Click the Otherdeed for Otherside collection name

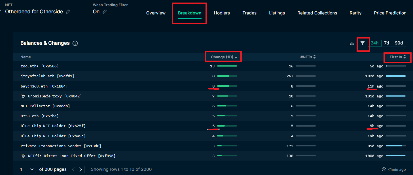point(34,12)
